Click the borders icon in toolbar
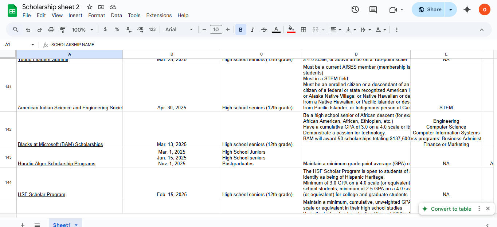The width and height of the screenshot is (497, 227). click(303, 30)
